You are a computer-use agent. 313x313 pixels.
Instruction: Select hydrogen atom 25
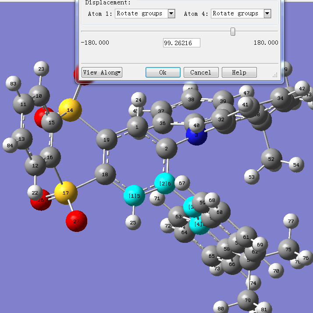pyautogui.click(x=133, y=222)
